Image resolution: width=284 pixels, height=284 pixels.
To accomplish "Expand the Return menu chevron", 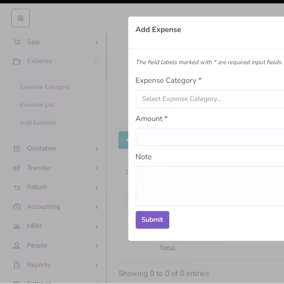I will tap(97, 188).
